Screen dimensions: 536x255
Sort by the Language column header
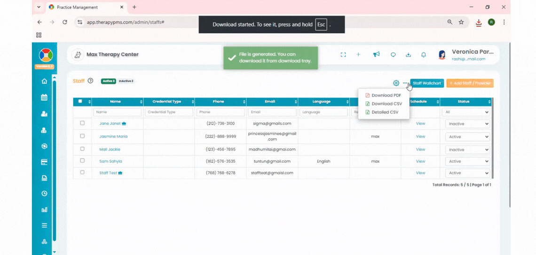(324, 102)
